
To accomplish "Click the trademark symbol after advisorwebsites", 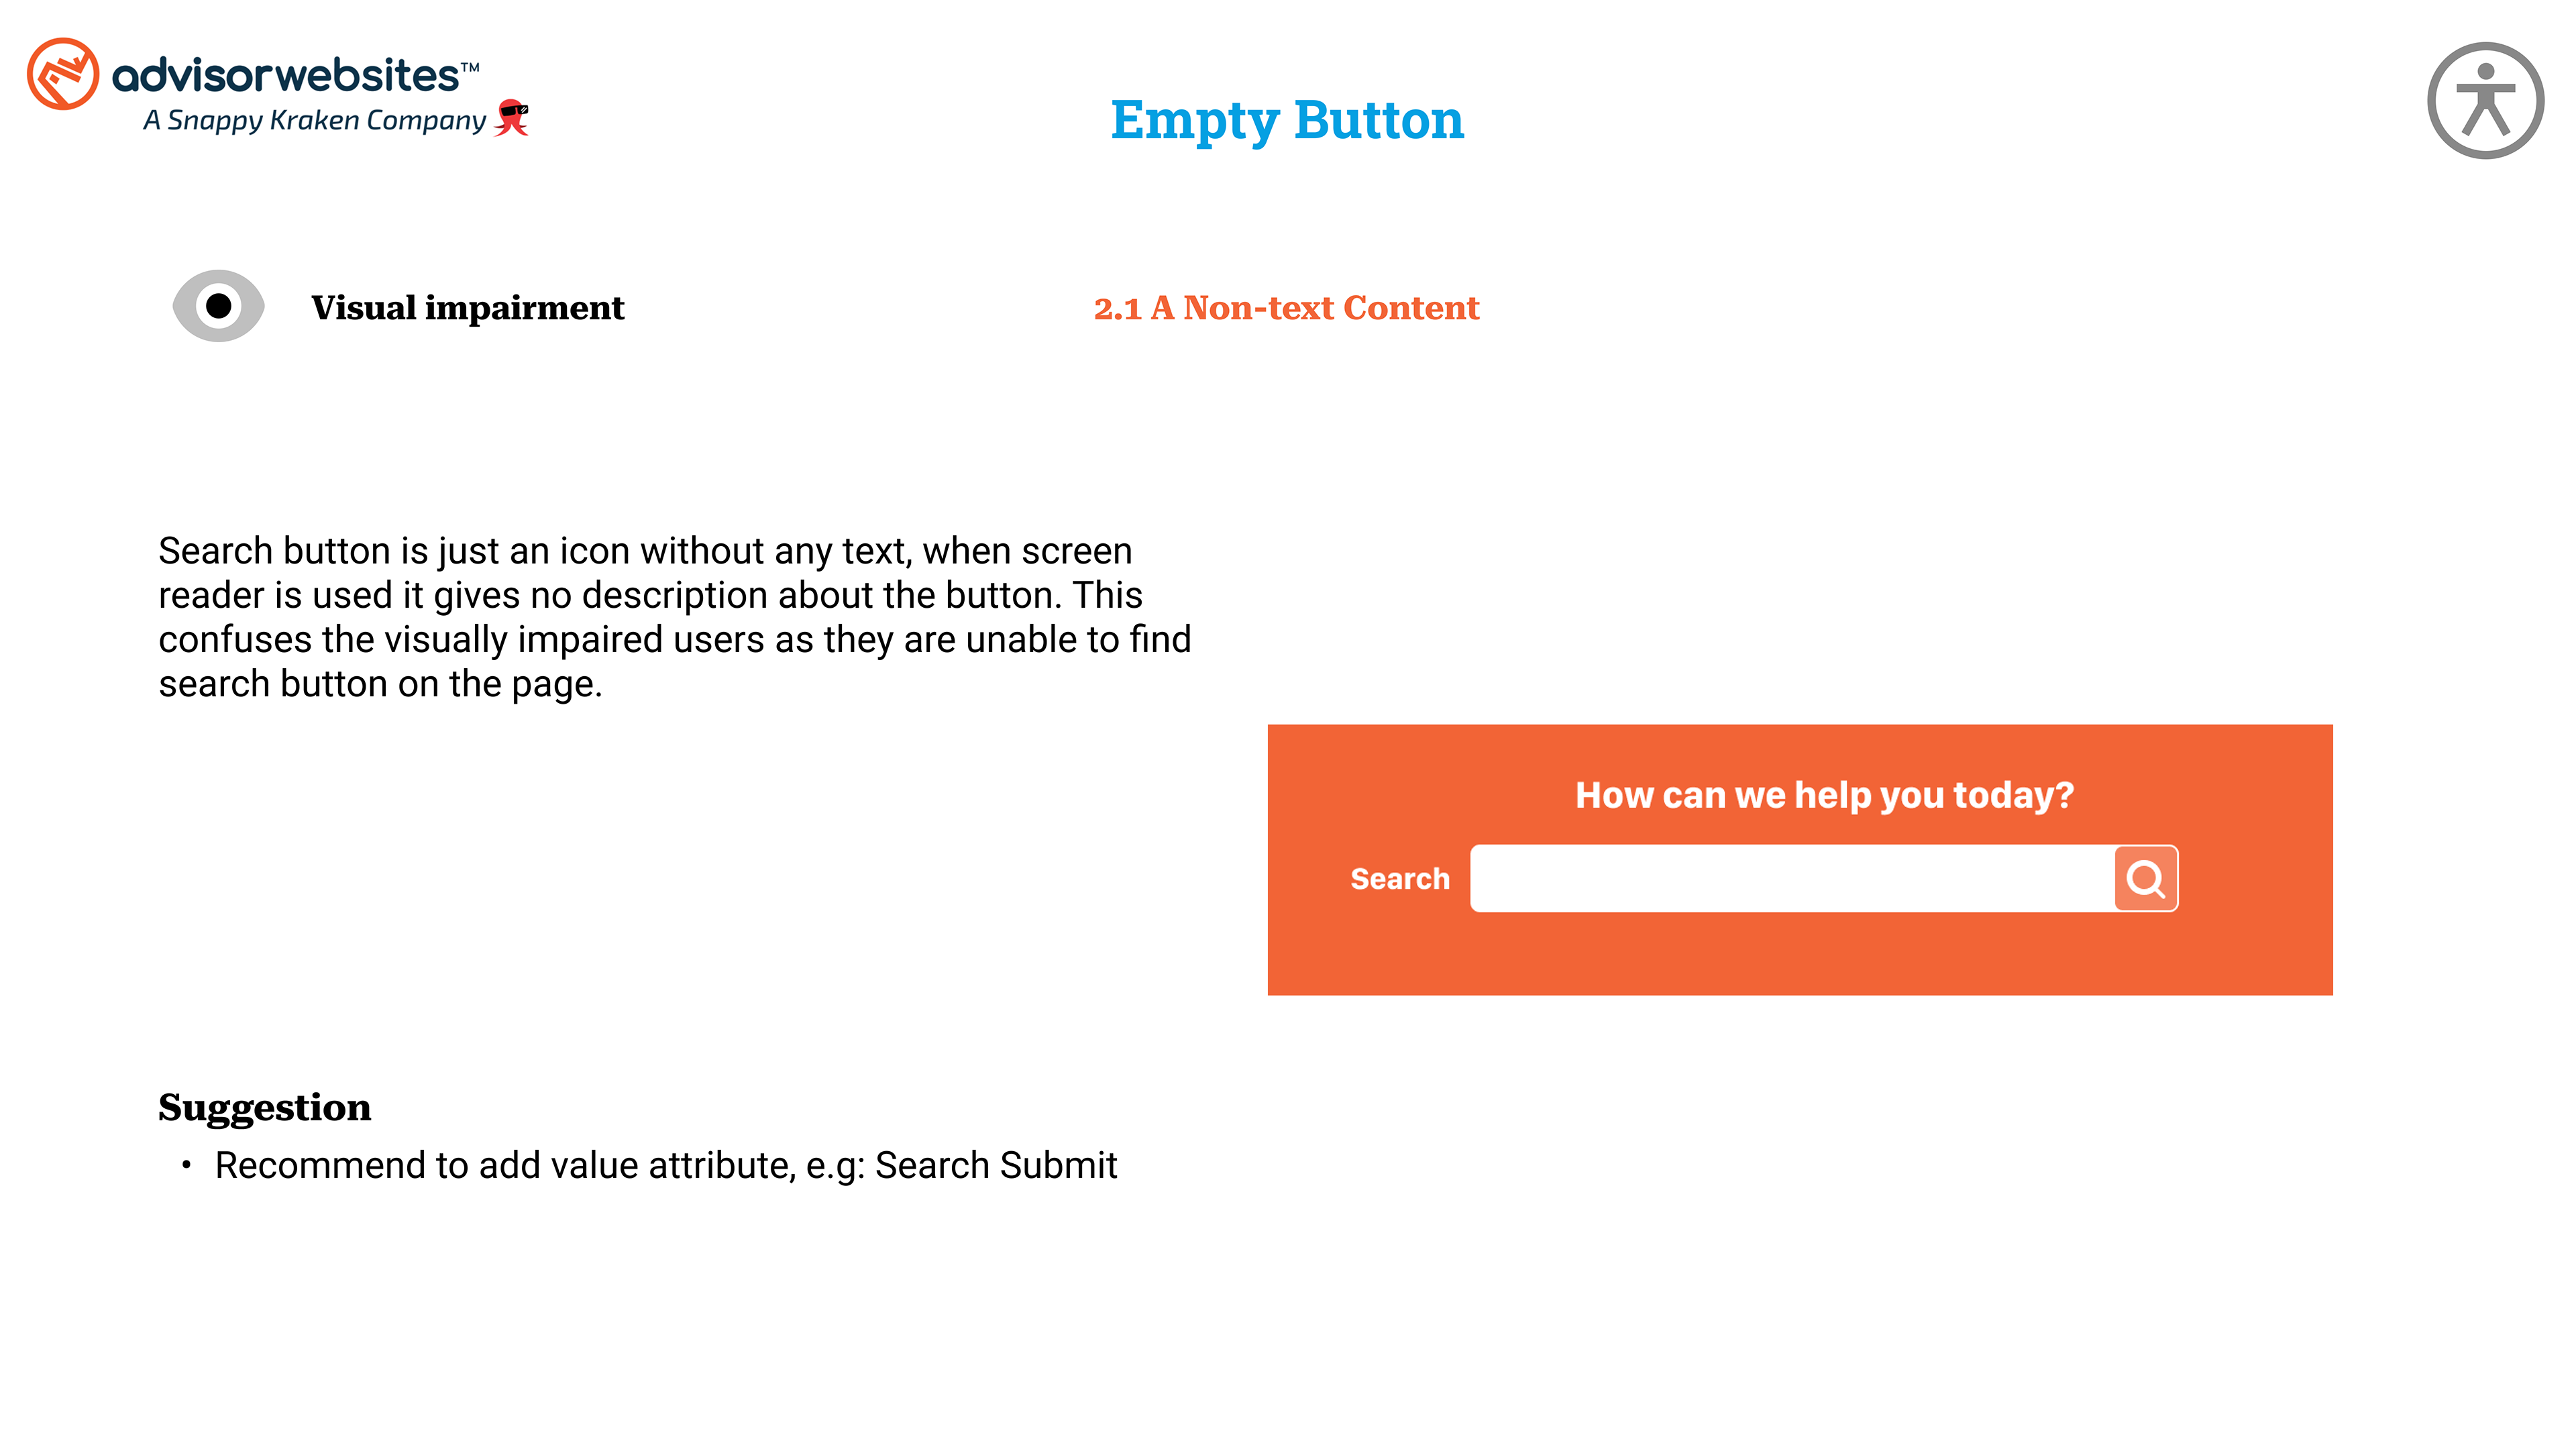I will pos(470,67).
